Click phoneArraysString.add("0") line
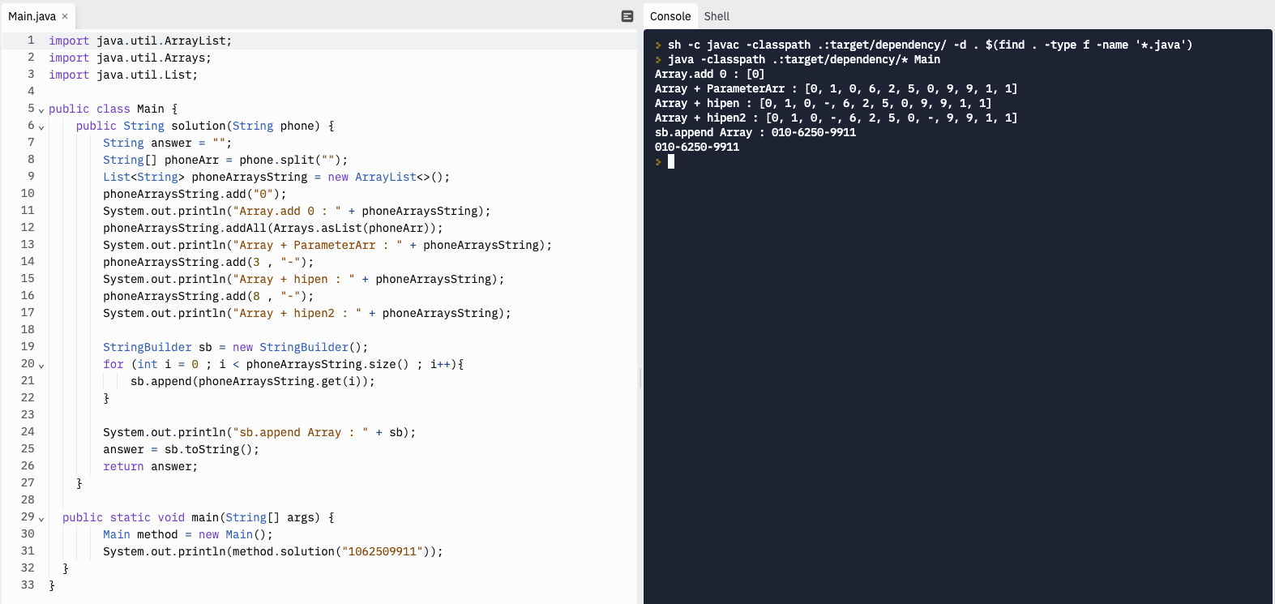The height and width of the screenshot is (604, 1275). [x=195, y=194]
